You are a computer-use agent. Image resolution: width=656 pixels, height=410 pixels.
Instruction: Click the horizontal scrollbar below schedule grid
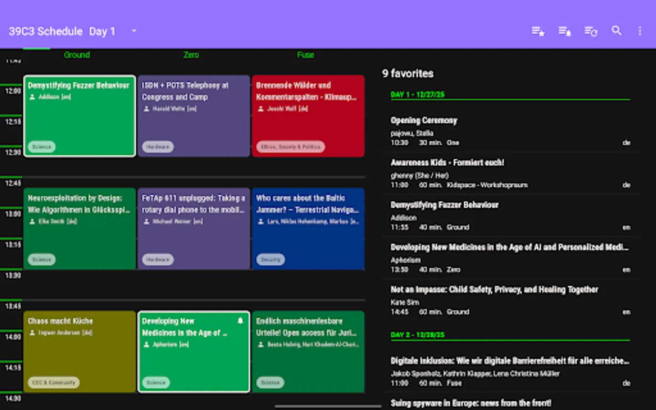tap(328, 406)
